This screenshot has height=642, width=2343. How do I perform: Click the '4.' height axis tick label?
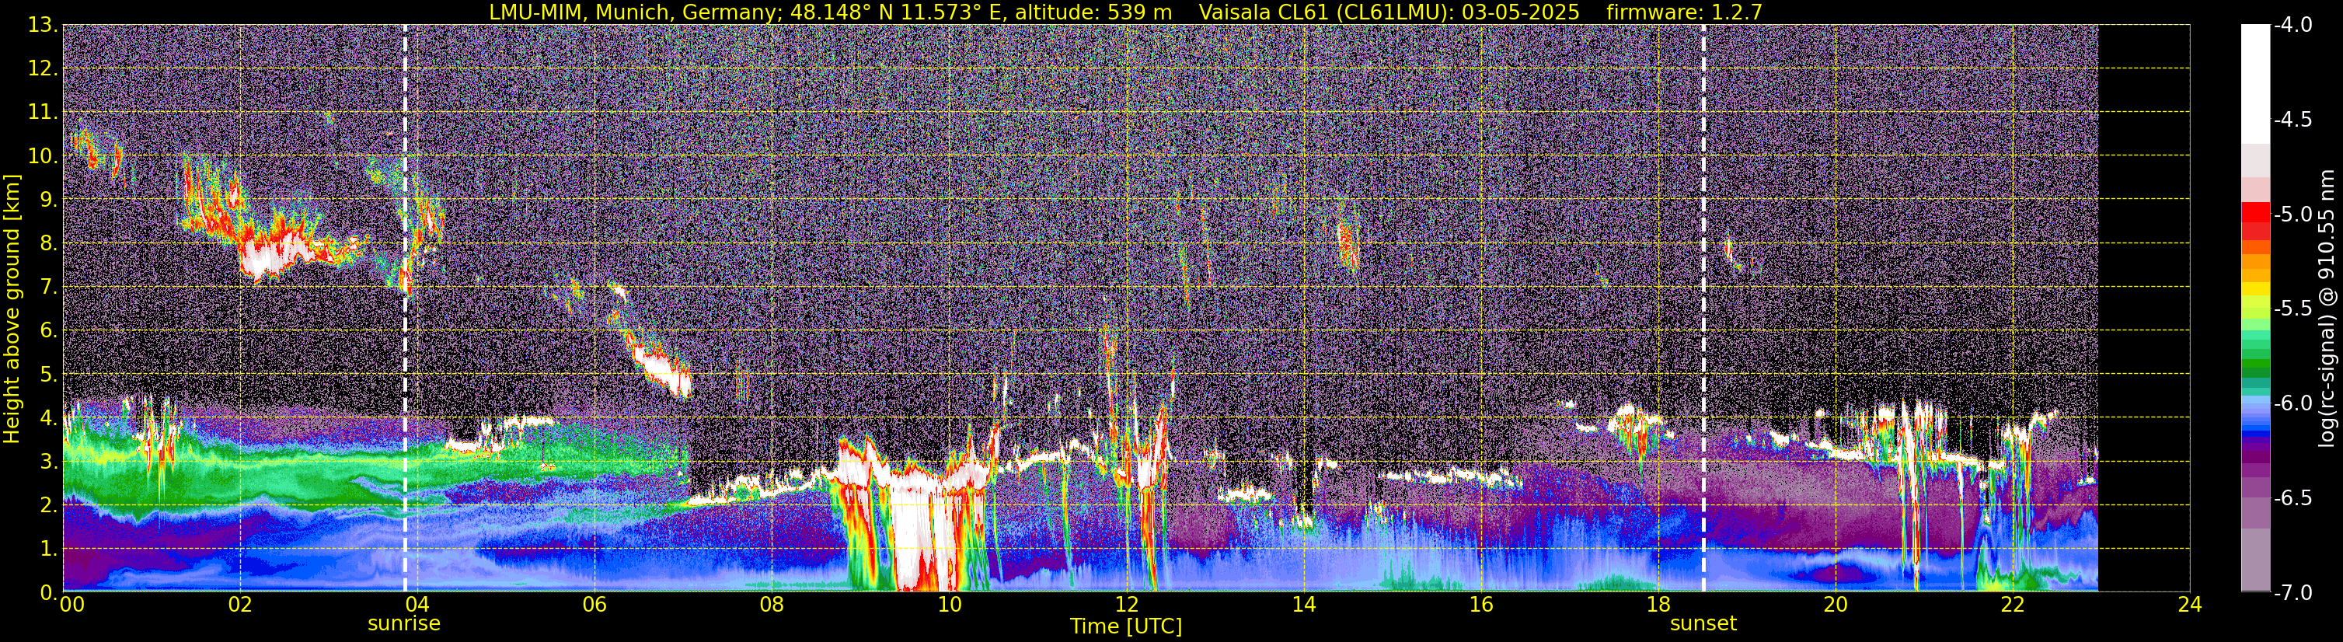point(49,418)
